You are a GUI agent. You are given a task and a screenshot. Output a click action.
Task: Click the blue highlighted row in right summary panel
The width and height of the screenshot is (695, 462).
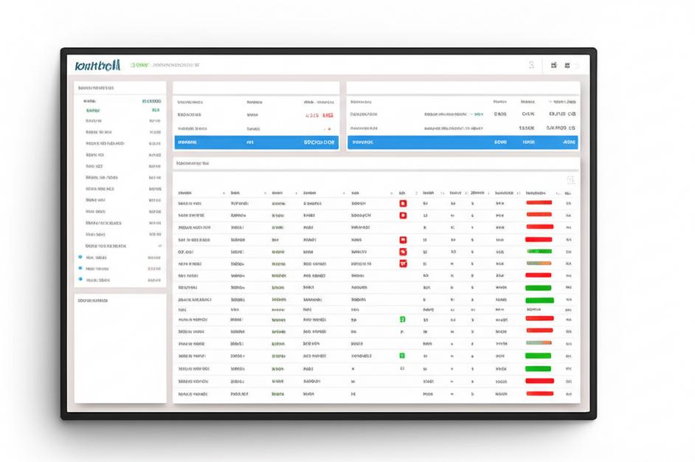[463, 142]
